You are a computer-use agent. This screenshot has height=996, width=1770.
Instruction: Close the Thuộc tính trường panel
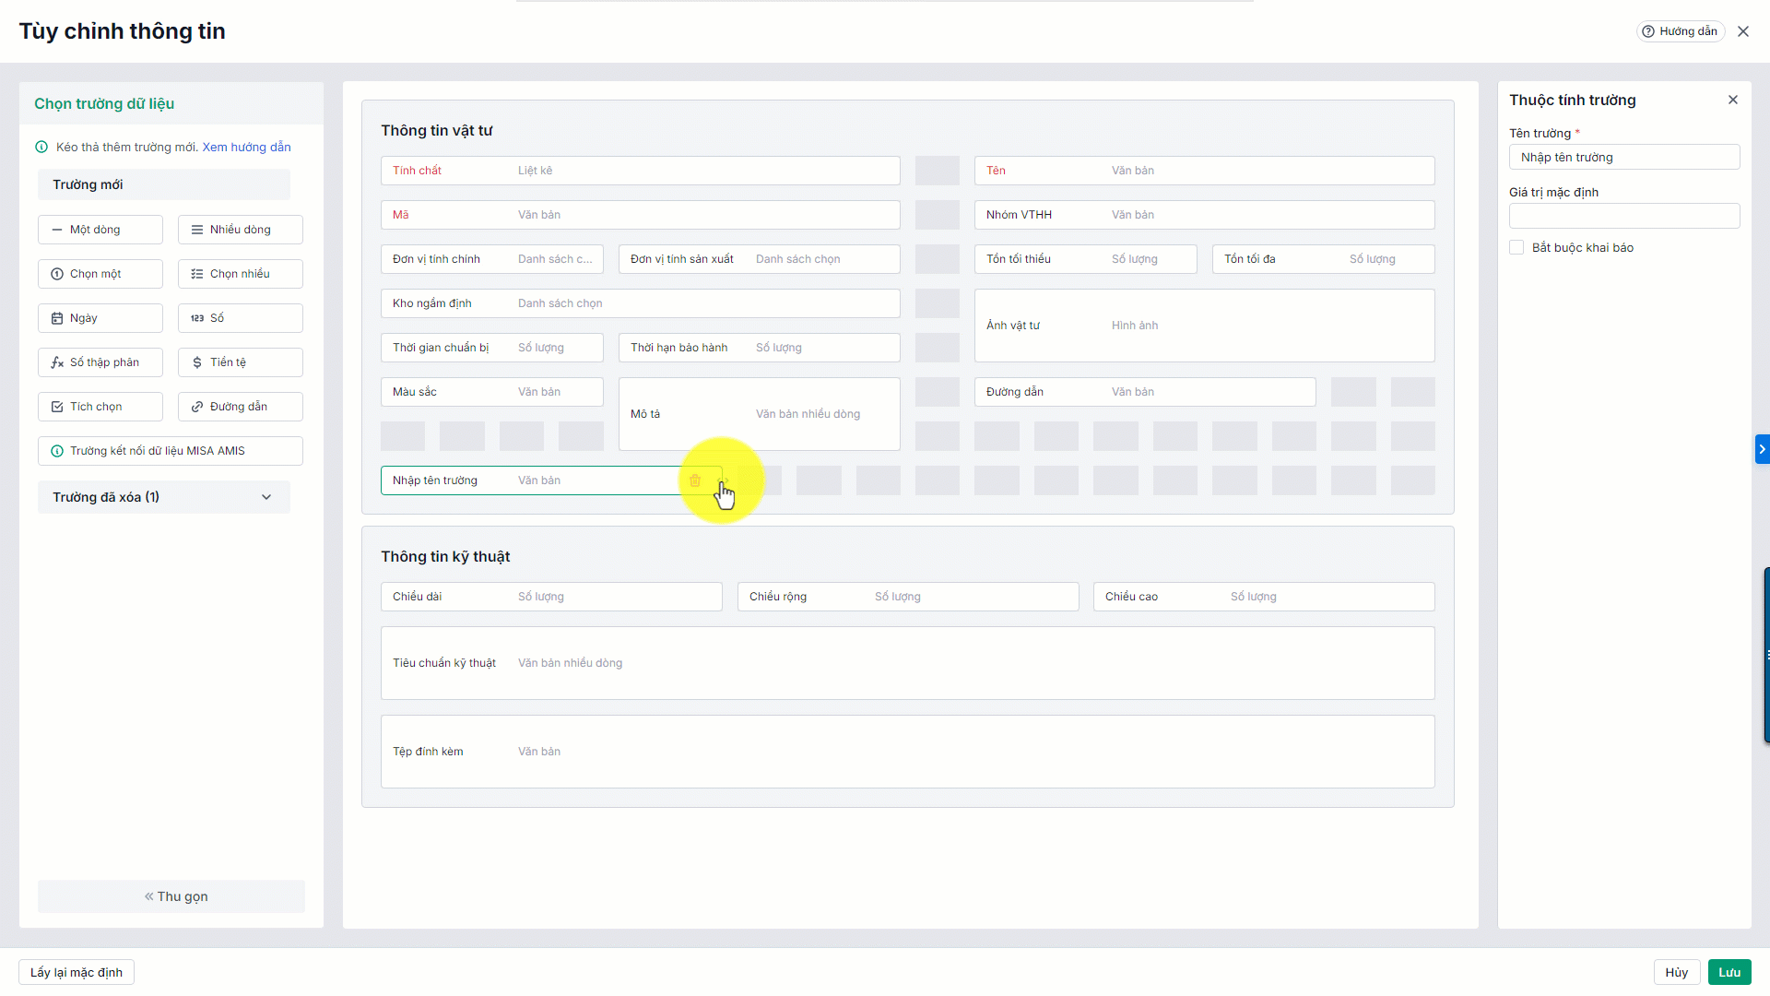[x=1732, y=100]
